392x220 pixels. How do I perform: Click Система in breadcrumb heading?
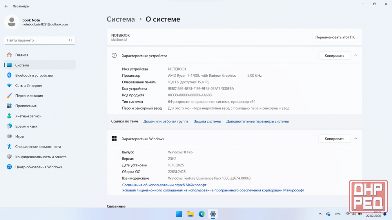(121, 19)
